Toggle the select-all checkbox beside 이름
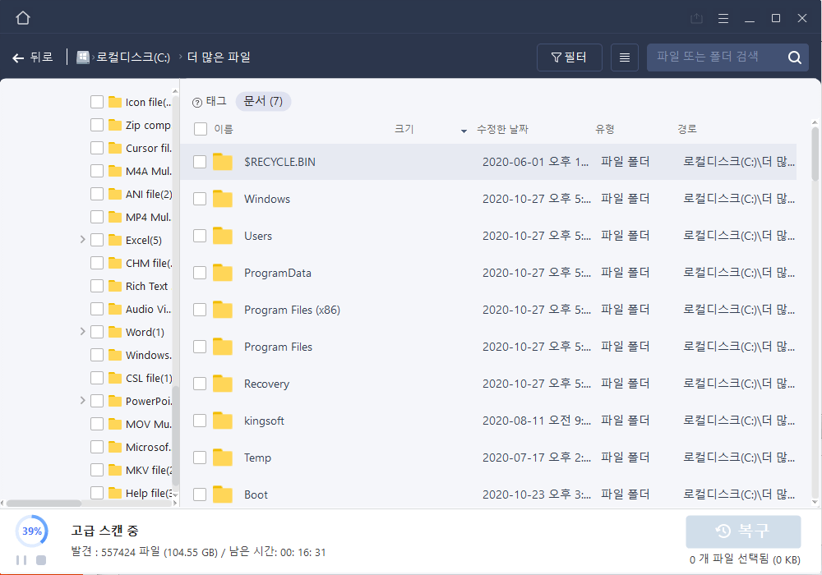The height and width of the screenshot is (575, 822). [200, 129]
